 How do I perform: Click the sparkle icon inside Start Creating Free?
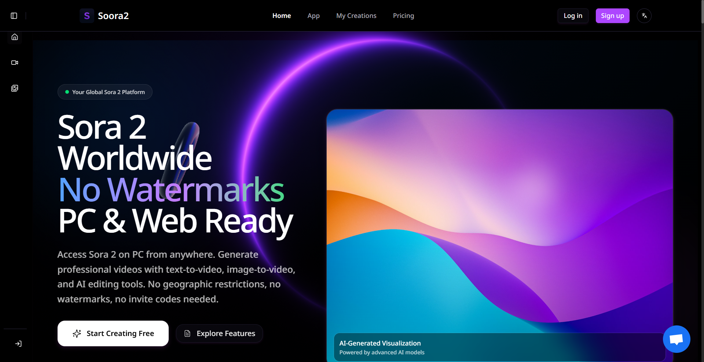pyautogui.click(x=77, y=333)
